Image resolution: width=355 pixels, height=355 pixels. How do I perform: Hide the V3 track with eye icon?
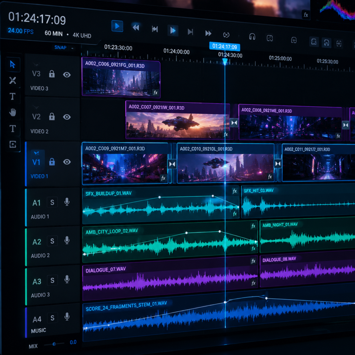67,75
